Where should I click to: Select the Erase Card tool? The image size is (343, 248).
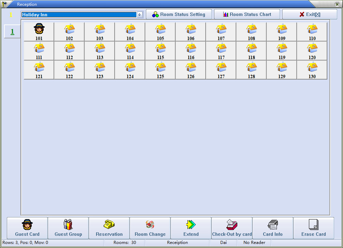314,228
